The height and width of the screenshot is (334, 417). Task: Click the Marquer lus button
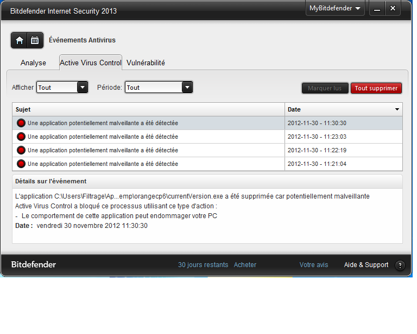(325, 88)
